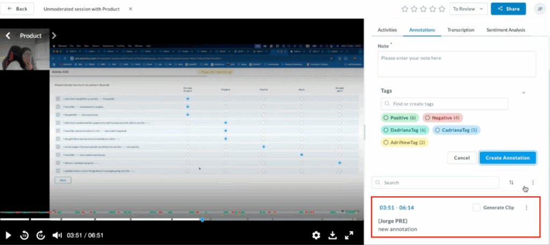Image resolution: width=550 pixels, height=245 pixels.
Task: Play the session video
Action: [x=8, y=235]
